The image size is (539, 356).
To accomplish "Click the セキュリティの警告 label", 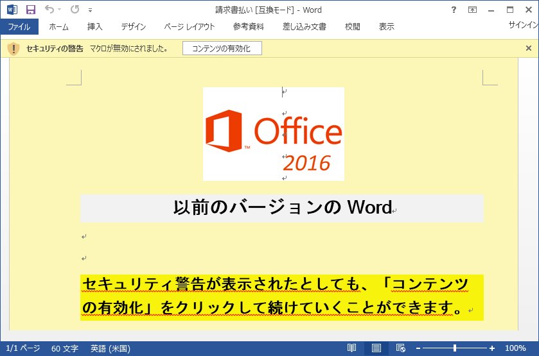I will coord(55,49).
